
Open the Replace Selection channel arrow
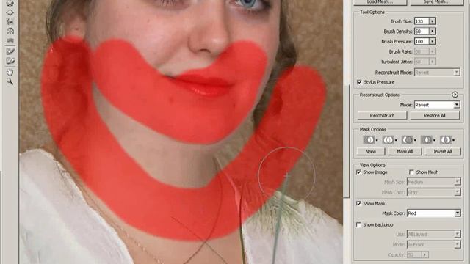pyautogui.click(x=377, y=140)
